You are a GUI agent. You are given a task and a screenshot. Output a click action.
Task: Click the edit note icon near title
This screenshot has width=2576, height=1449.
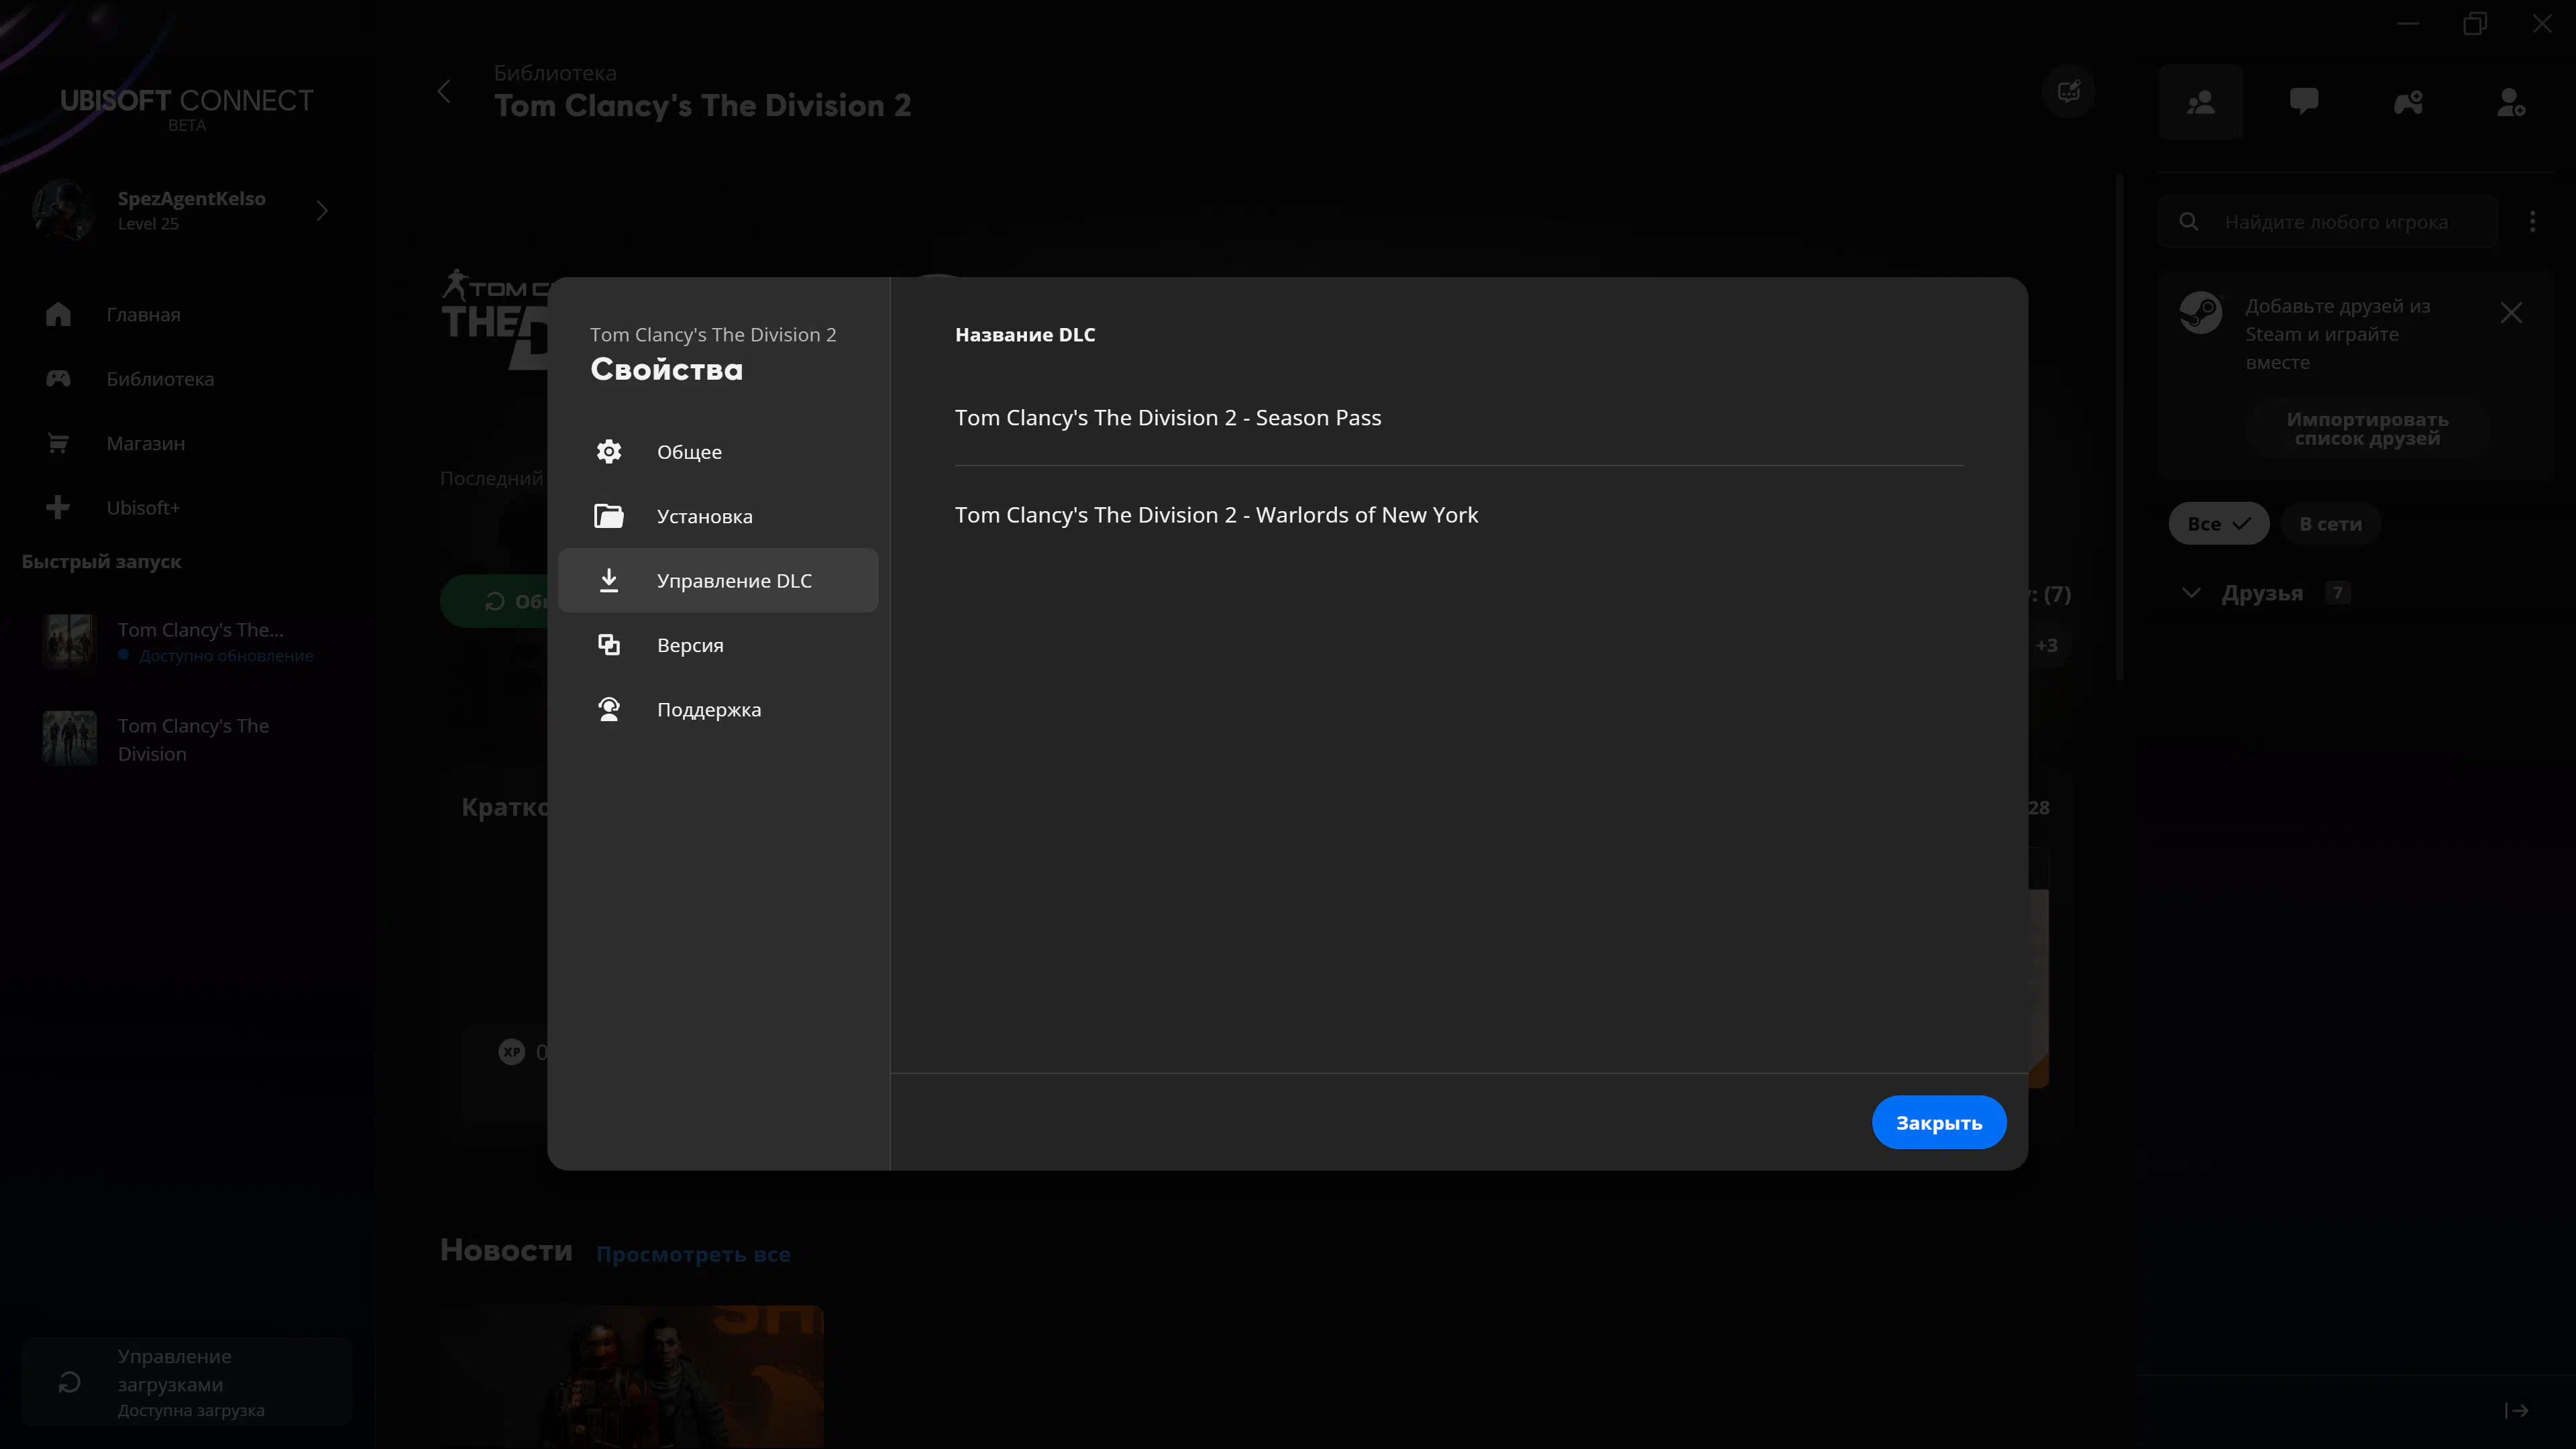click(x=2069, y=92)
